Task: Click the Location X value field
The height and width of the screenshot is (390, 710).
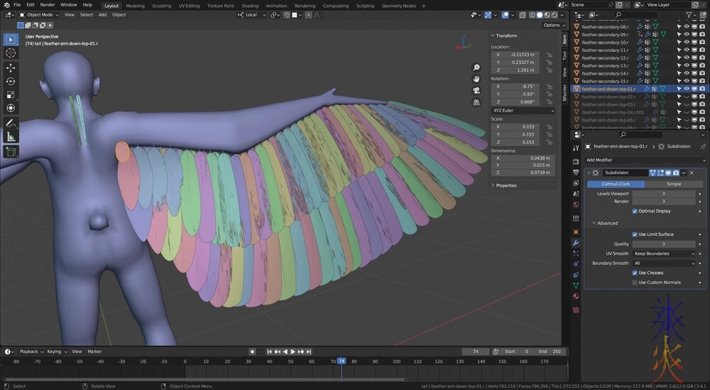Action: coord(516,54)
